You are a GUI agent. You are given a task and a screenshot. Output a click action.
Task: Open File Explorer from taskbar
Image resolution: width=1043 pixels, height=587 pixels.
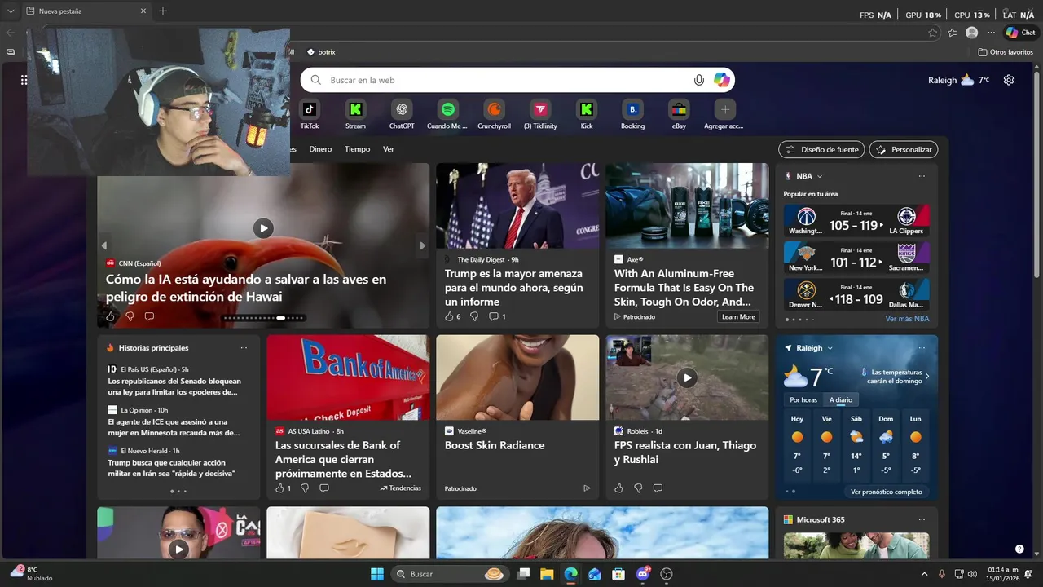coord(547,574)
